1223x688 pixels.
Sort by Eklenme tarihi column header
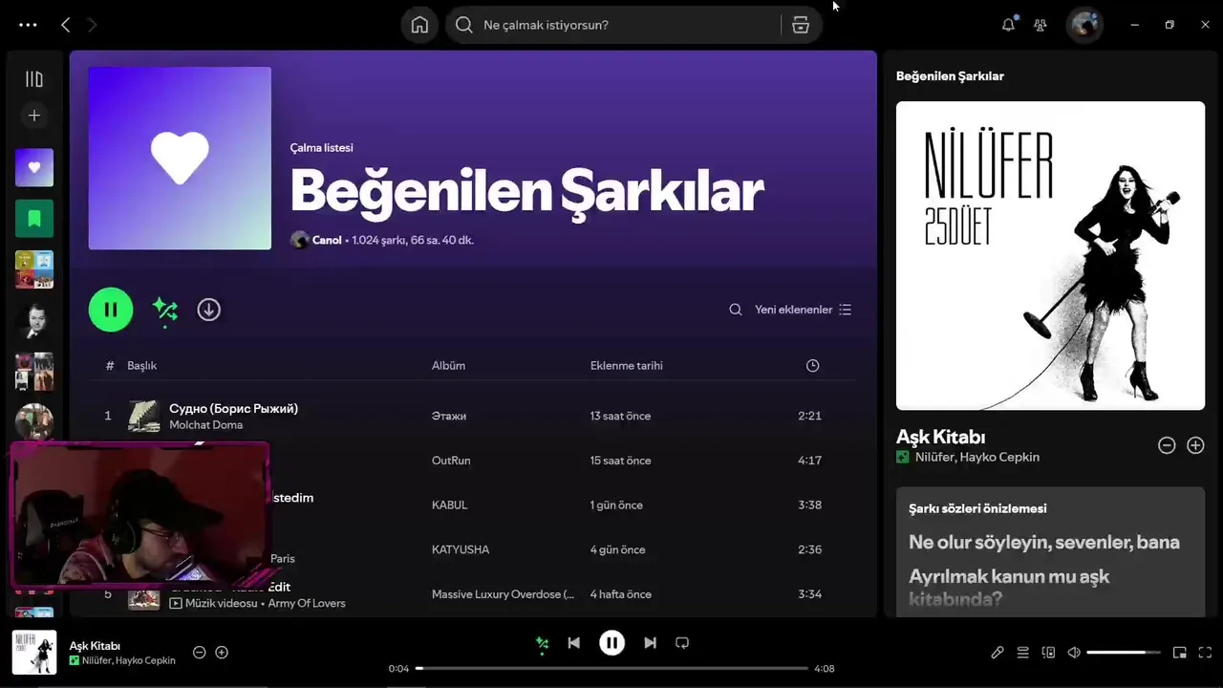pyautogui.click(x=626, y=365)
